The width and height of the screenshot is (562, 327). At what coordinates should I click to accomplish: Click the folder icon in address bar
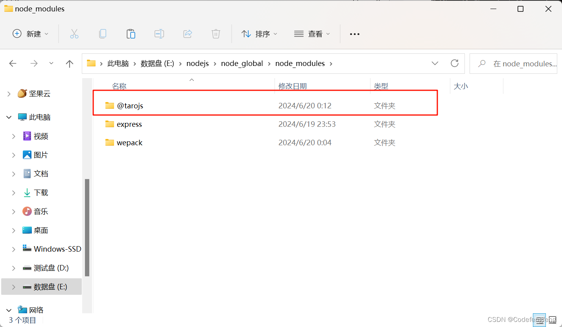[91, 63]
